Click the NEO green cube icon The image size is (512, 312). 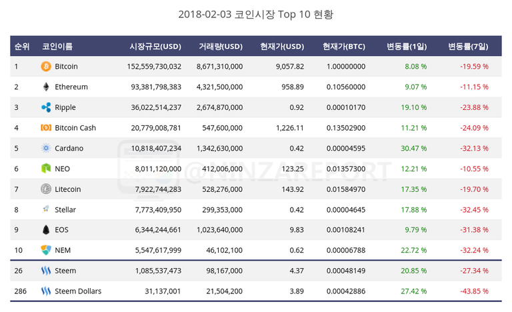(x=46, y=169)
